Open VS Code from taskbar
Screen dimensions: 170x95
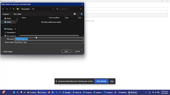pos(56,93)
